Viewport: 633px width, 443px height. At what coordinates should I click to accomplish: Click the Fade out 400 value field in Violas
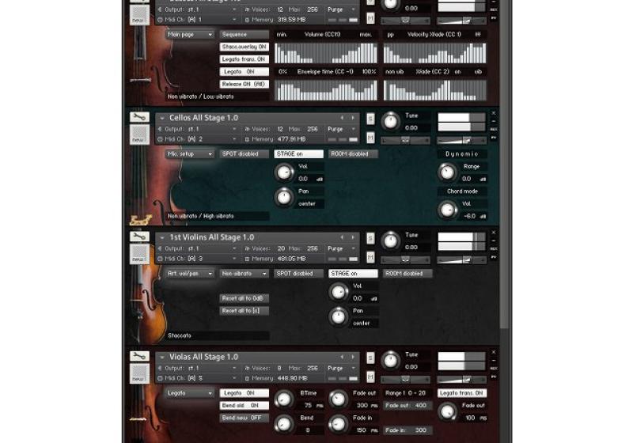(407, 405)
